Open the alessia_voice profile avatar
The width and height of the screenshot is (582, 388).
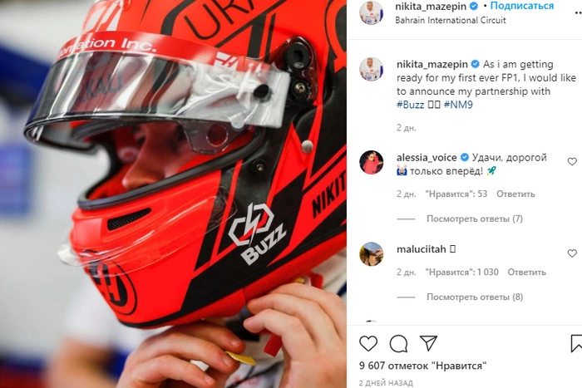pos(371,162)
